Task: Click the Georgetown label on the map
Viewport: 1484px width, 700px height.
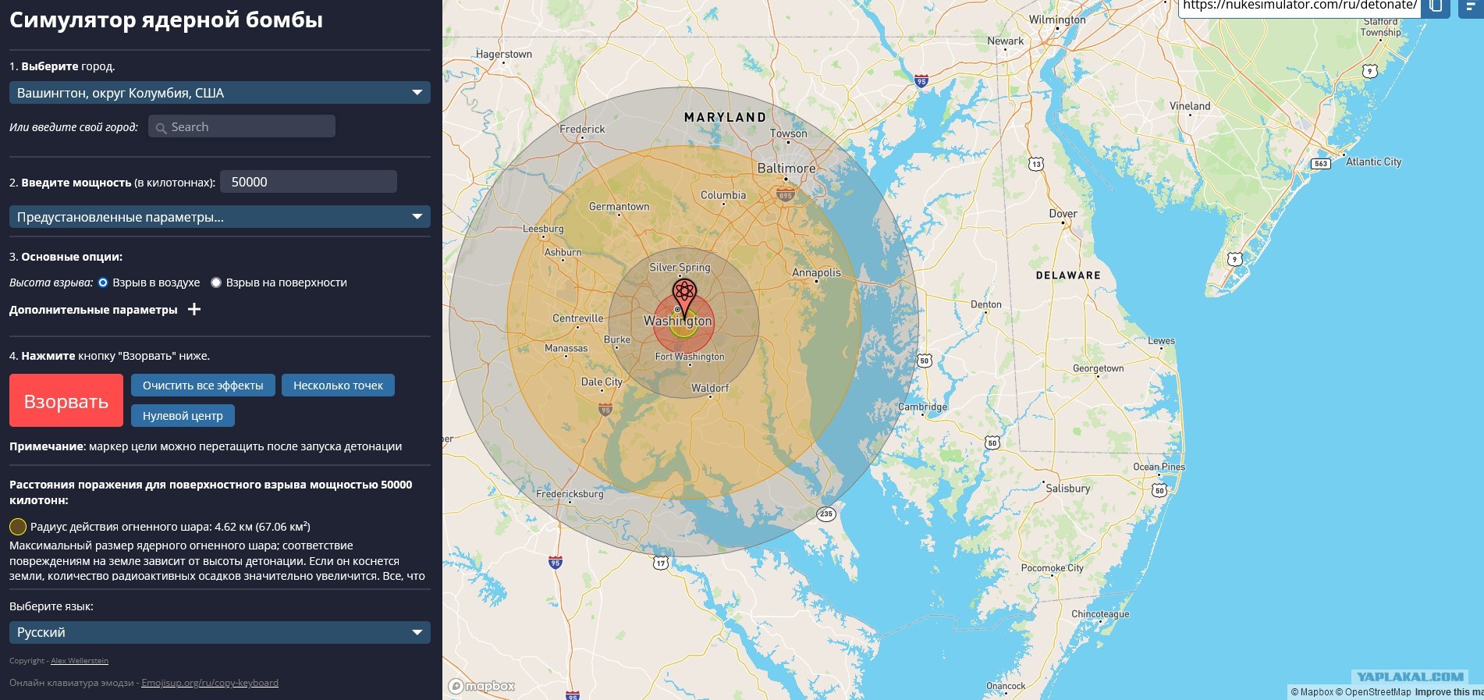Action: (1099, 368)
